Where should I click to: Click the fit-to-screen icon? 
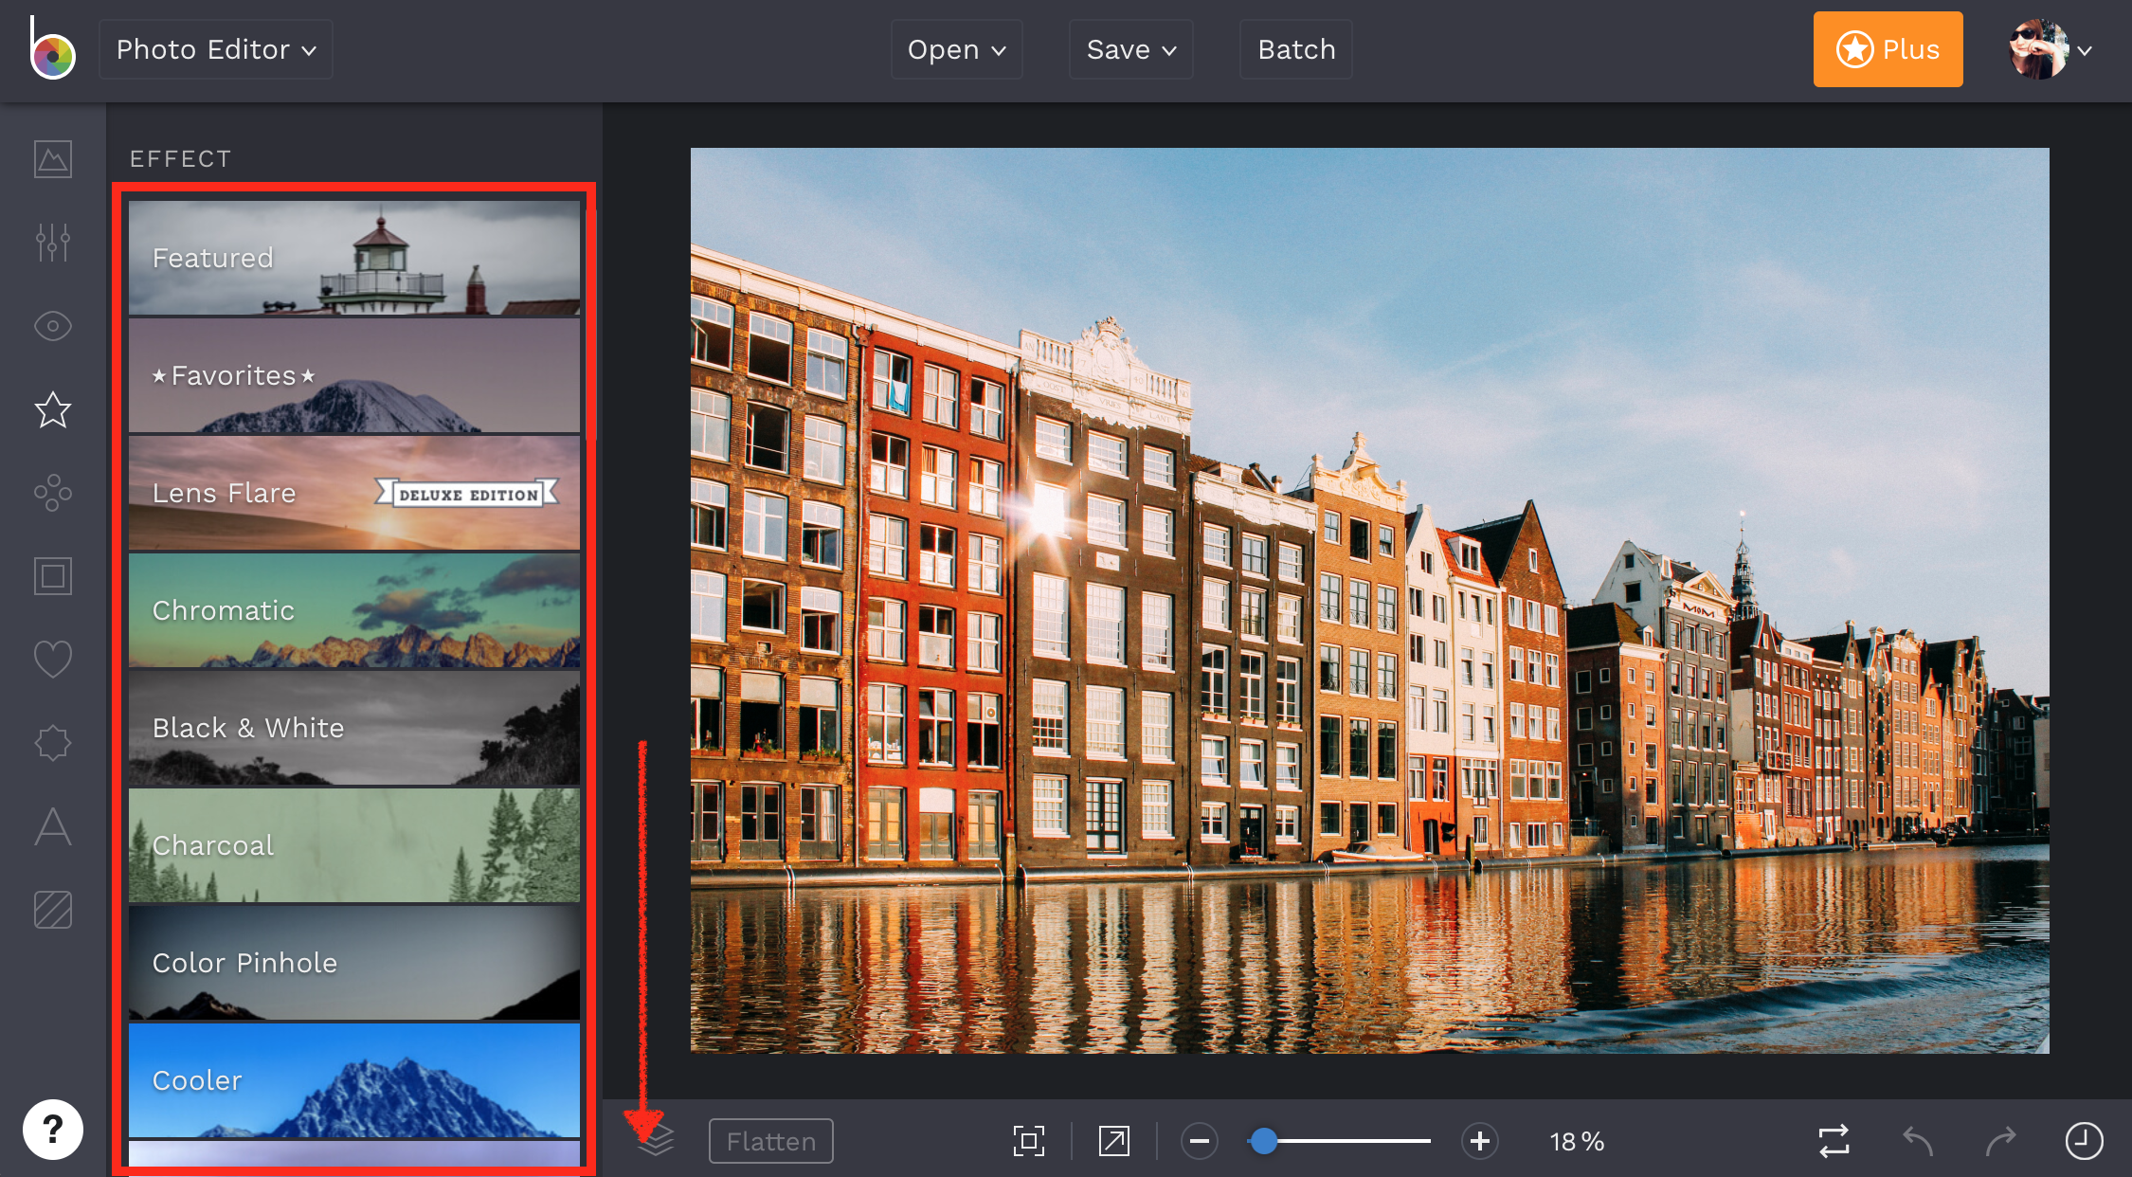1029,1141
